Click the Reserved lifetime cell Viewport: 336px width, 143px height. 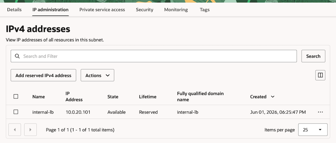(x=148, y=112)
